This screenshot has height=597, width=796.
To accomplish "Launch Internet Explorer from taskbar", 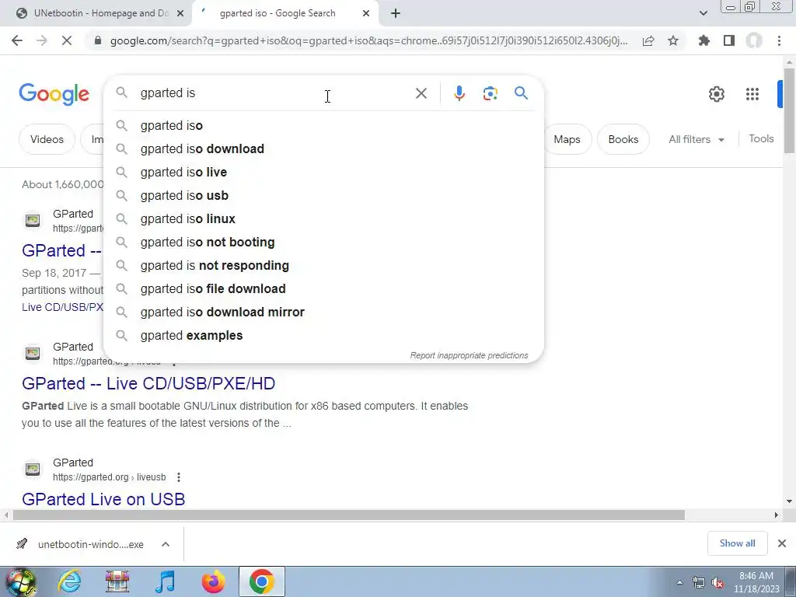I will 69,581.
